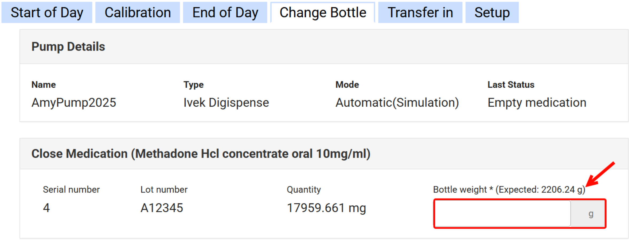Click the Pump Details panel heading
629x241 pixels.
tap(68, 46)
